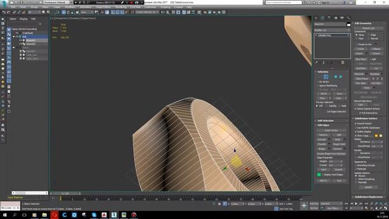Viewport: 389px width, 219px height.
Task: Open 3ds Max application menu logo
Action: click(x=4, y=4)
